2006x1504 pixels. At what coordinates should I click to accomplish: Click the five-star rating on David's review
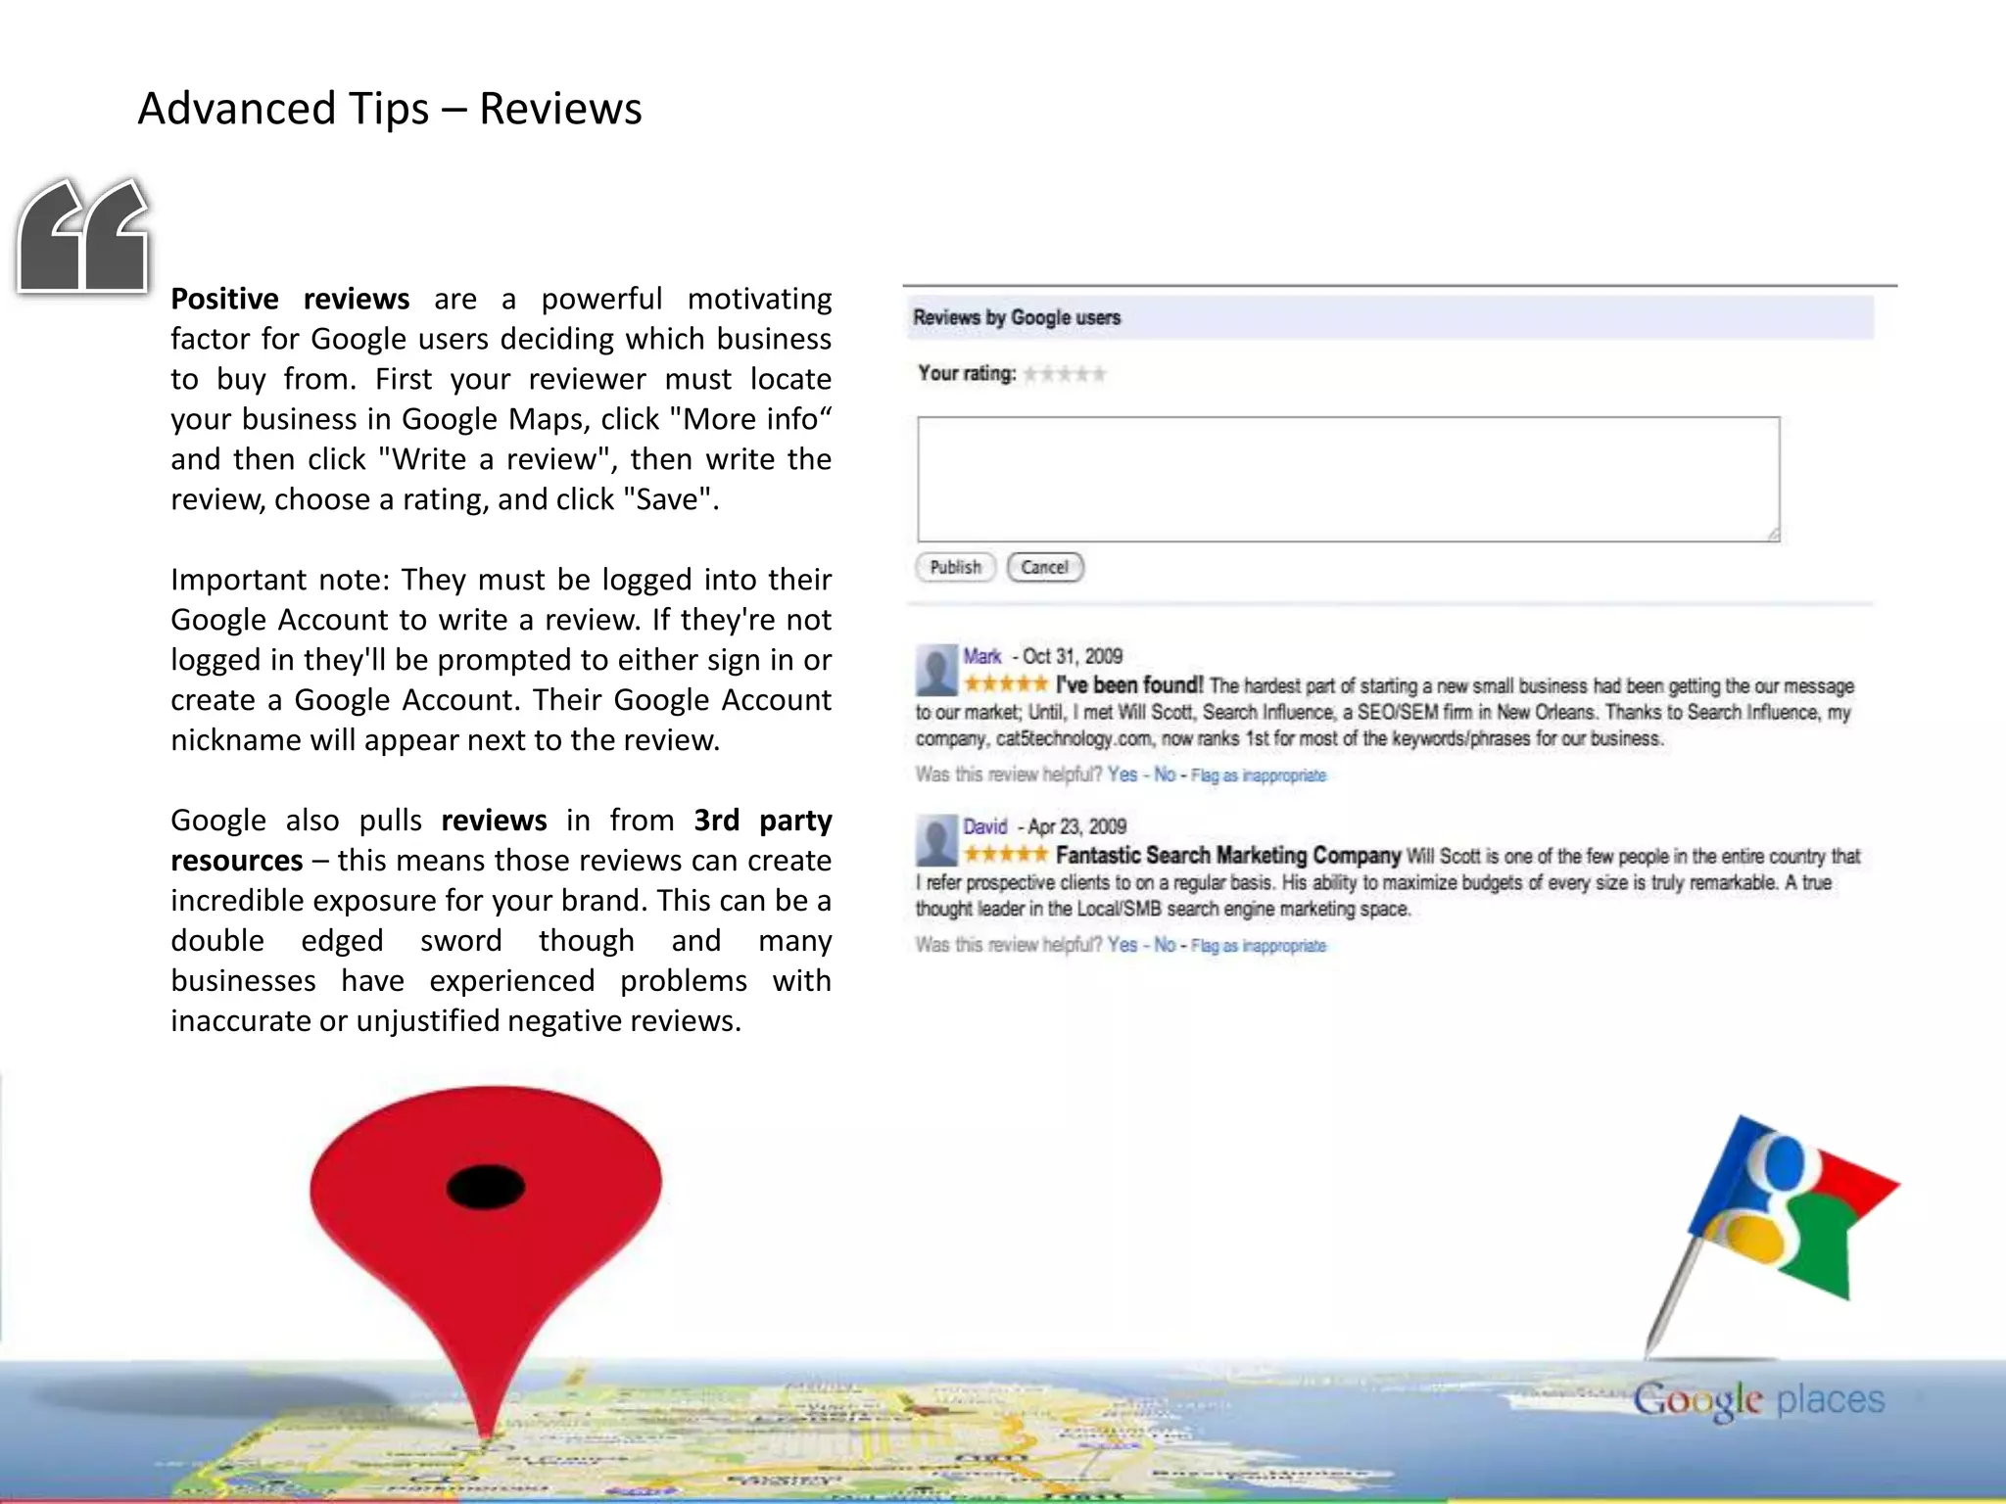tap(1006, 854)
